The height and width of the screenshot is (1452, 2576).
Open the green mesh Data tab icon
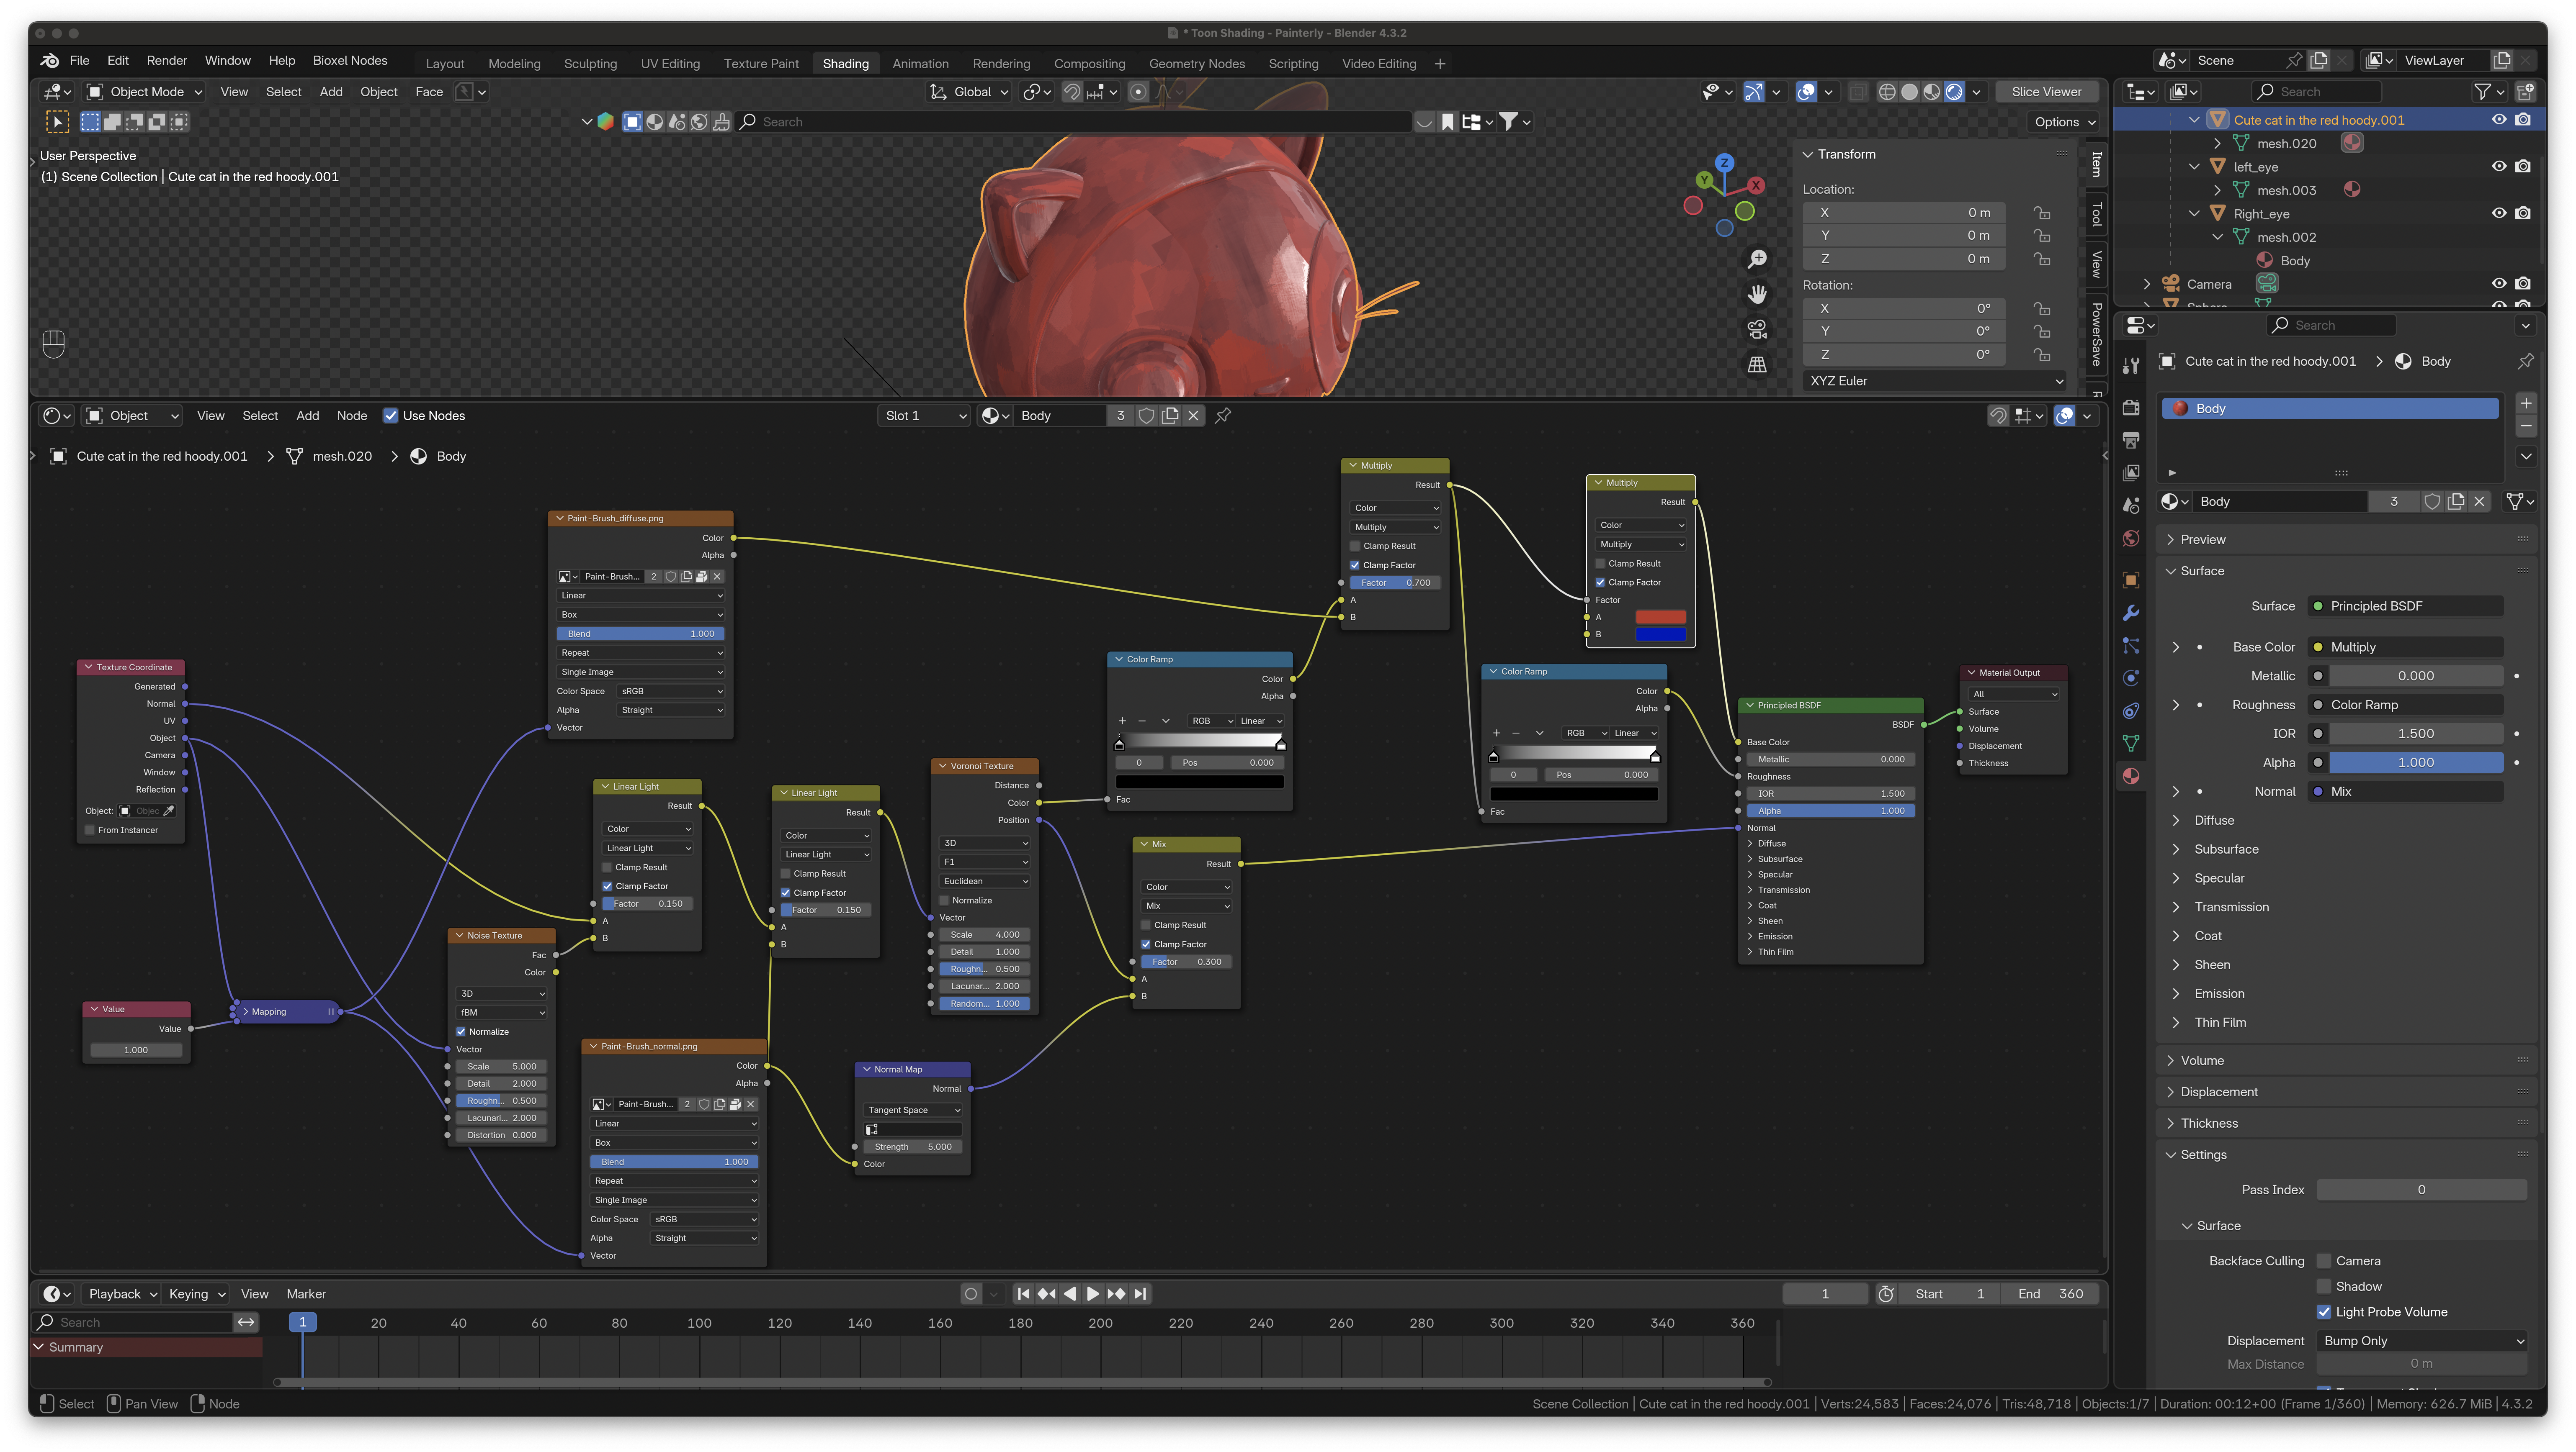pos(2131,744)
